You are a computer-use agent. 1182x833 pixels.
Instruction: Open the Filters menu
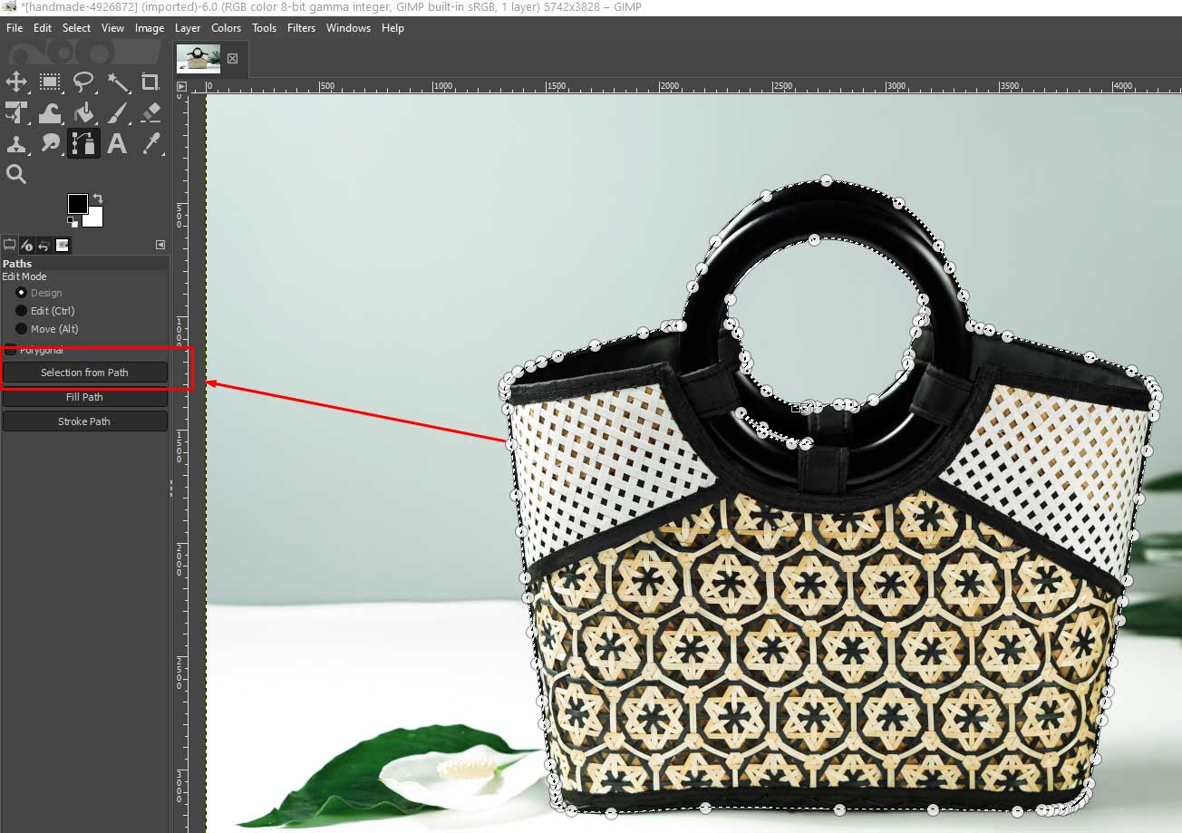(x=301, y=28)
